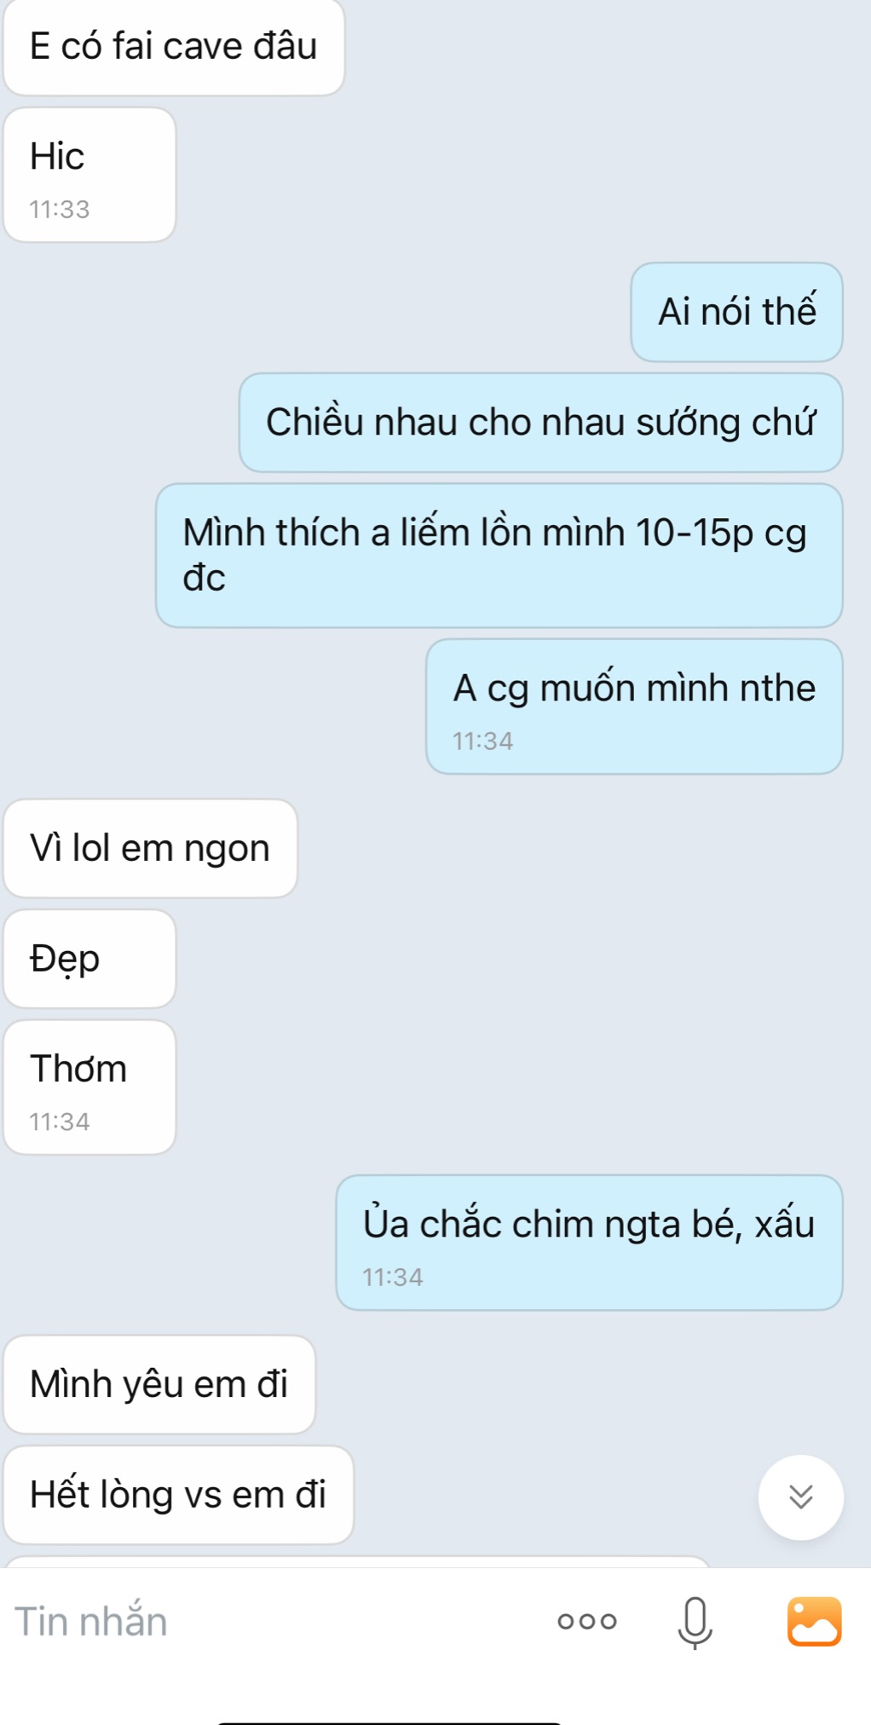This screenshot has height=1725, width=871.
Task: Tap the home indicator bar at screen bottom
Action: click(389, 1722)
